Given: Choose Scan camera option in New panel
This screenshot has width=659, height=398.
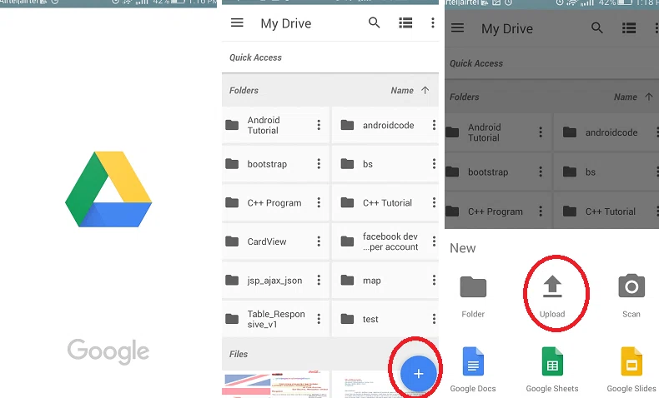Looking at the screenshot, I should (631, 296).
